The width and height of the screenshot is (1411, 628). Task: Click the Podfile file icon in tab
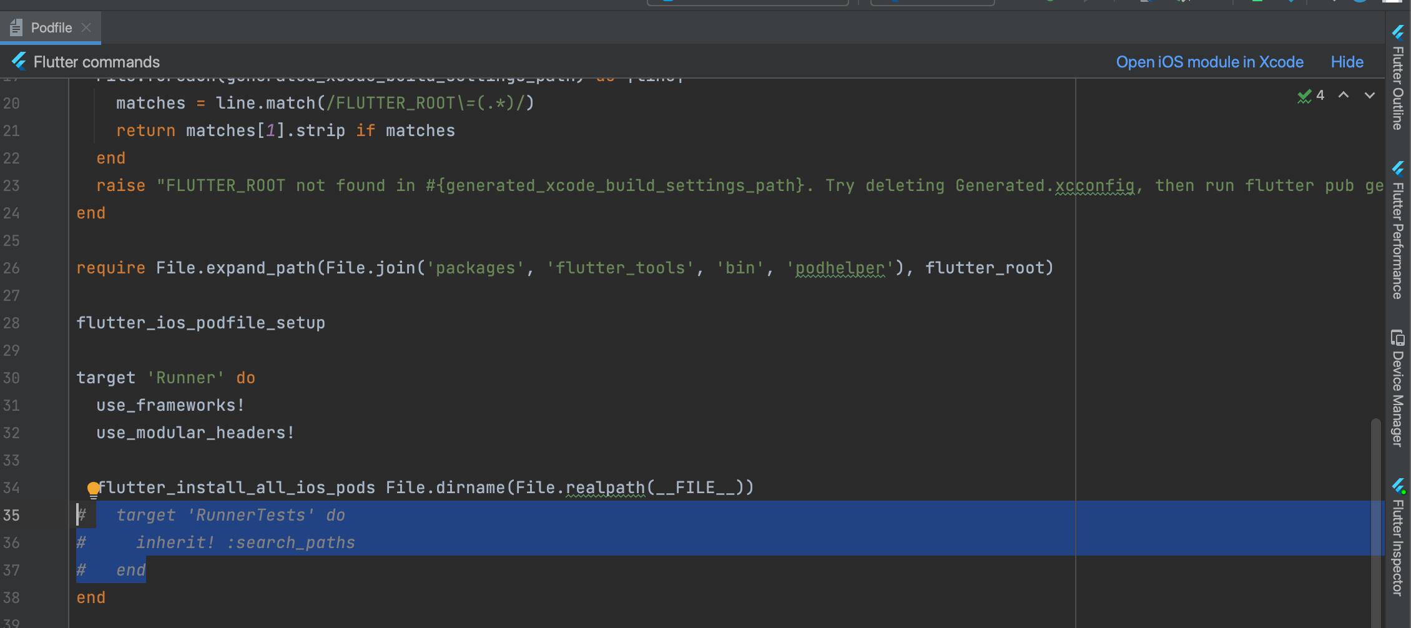point(16,27)
